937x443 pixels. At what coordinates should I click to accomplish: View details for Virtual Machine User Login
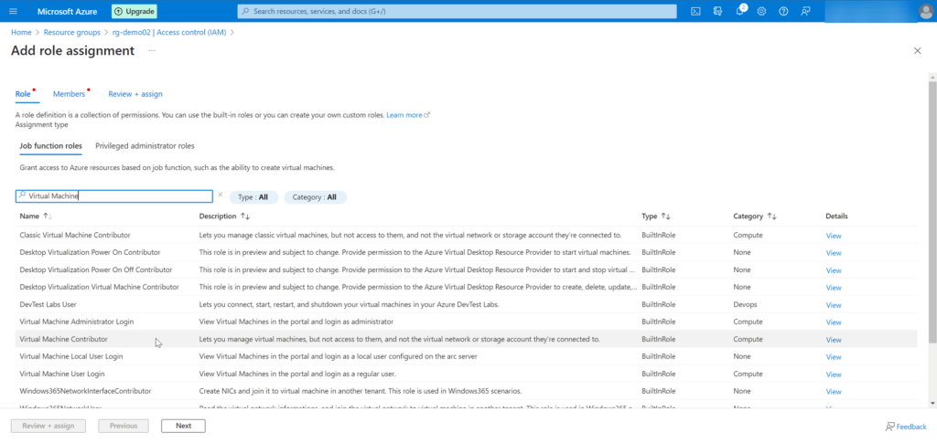833,374
